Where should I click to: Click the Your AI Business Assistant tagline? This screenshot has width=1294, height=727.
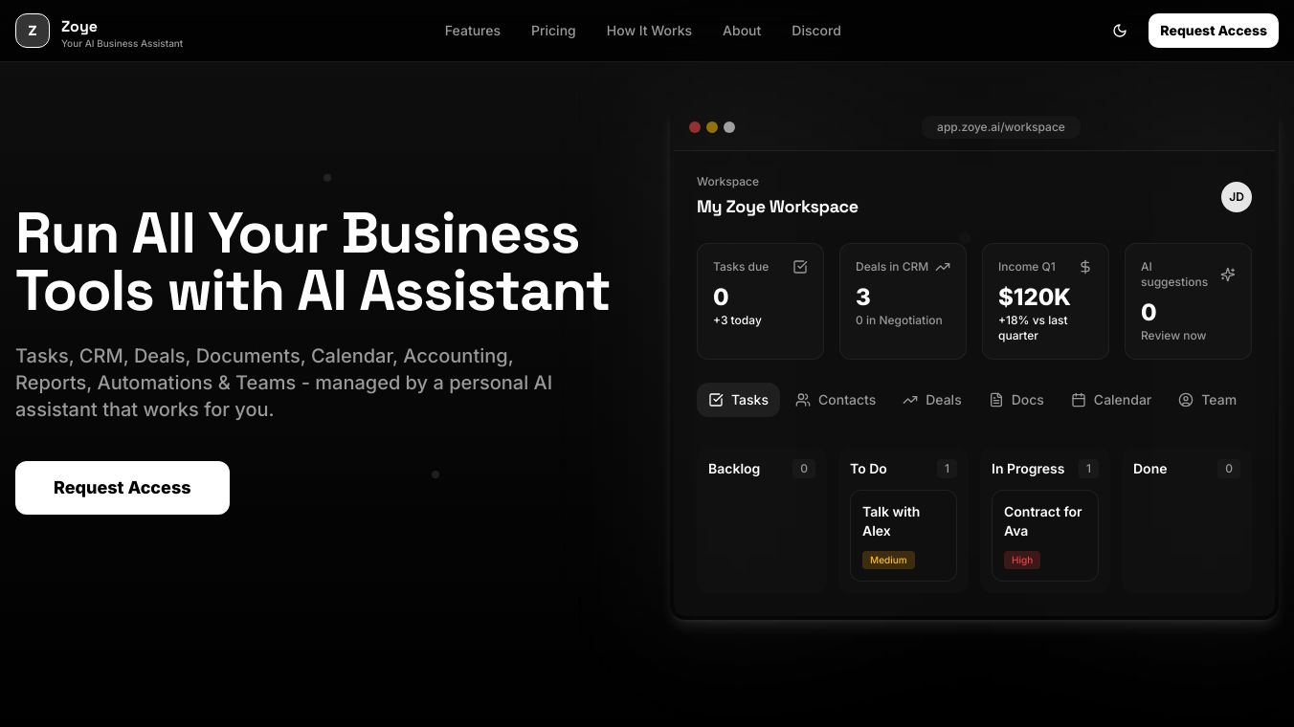pos(123,44)
